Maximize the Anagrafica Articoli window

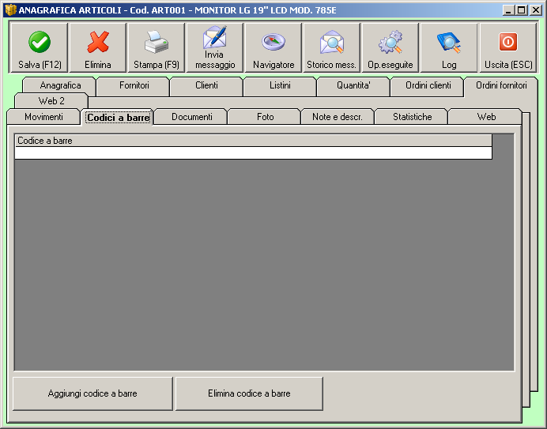click(x=522, y=10)
